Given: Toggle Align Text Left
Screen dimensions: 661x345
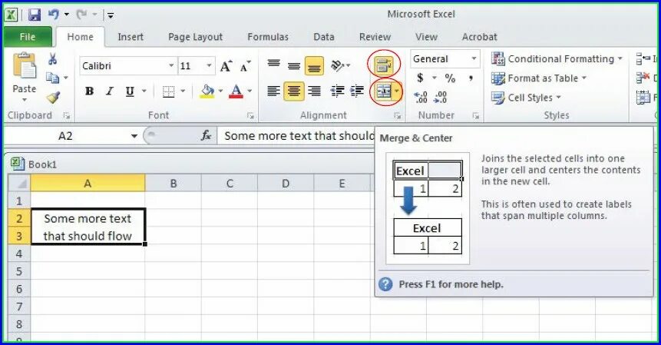Looking at the screenshot, I should (273, 91).
